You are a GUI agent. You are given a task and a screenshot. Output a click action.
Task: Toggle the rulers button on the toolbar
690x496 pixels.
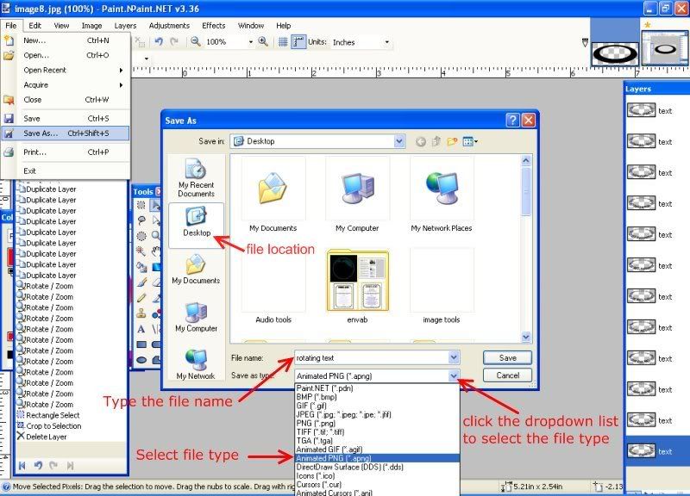click(297, 40)
